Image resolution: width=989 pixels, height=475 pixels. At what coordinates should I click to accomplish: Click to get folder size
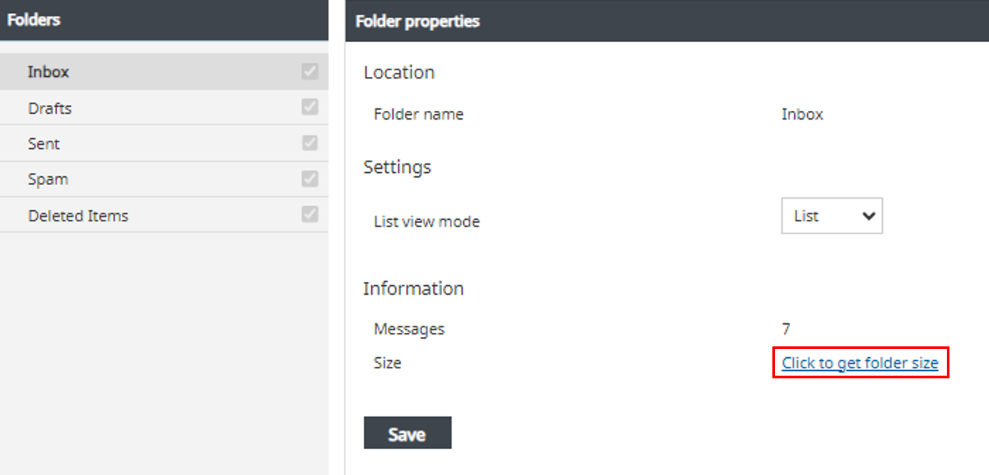tap(860, 363)
